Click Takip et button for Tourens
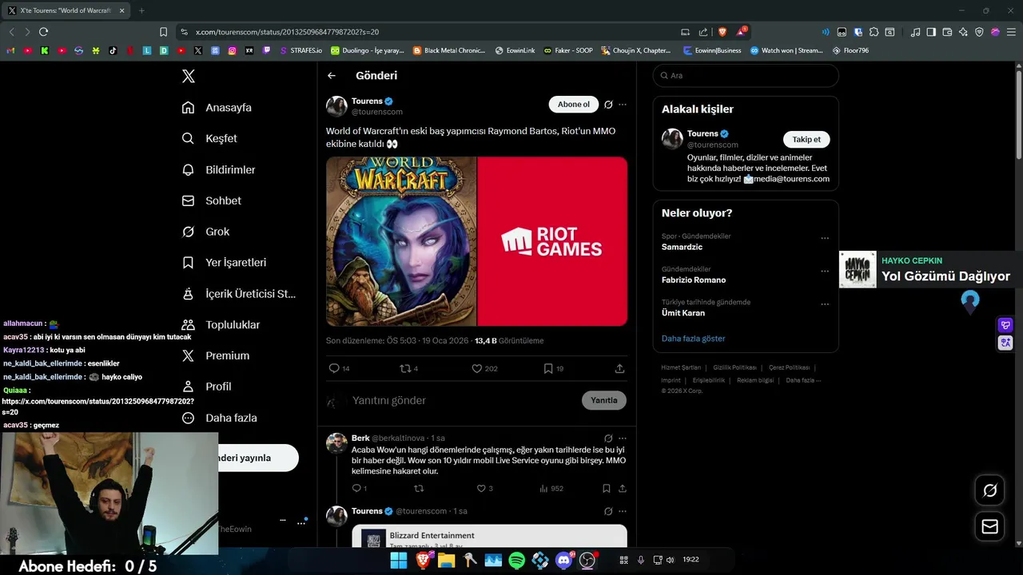 point(806,139)
